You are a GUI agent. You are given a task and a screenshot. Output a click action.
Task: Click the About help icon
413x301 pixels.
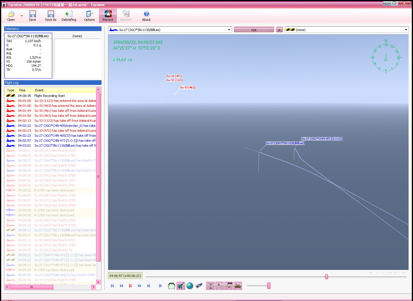[146, 16]
